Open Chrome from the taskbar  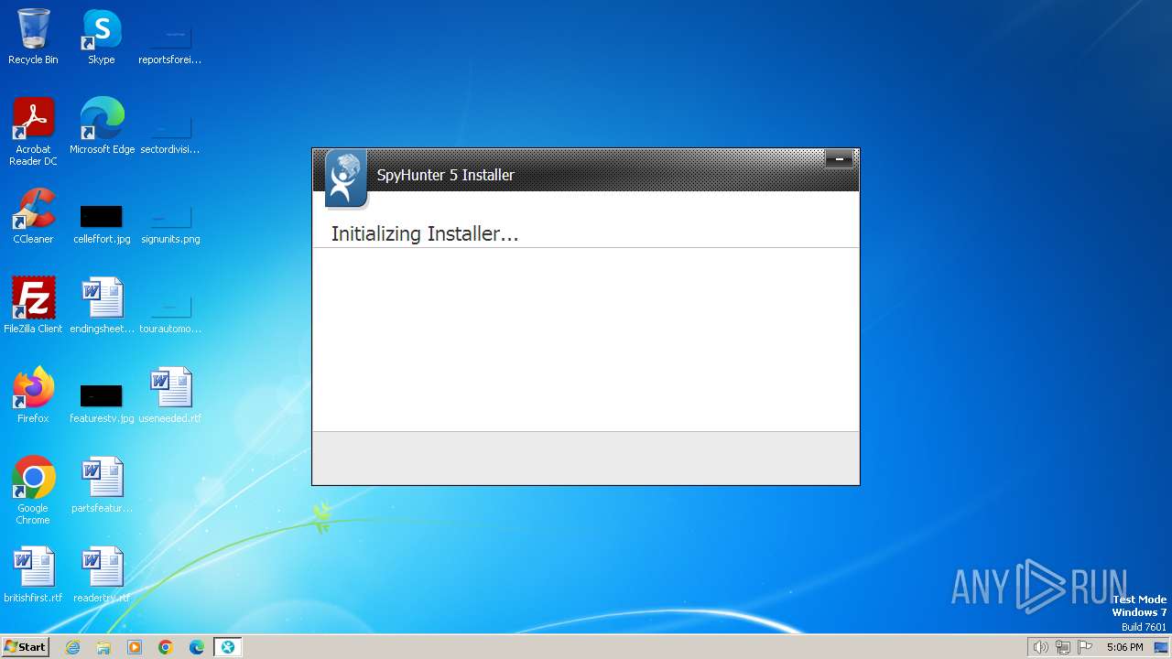tap(166, 647)
